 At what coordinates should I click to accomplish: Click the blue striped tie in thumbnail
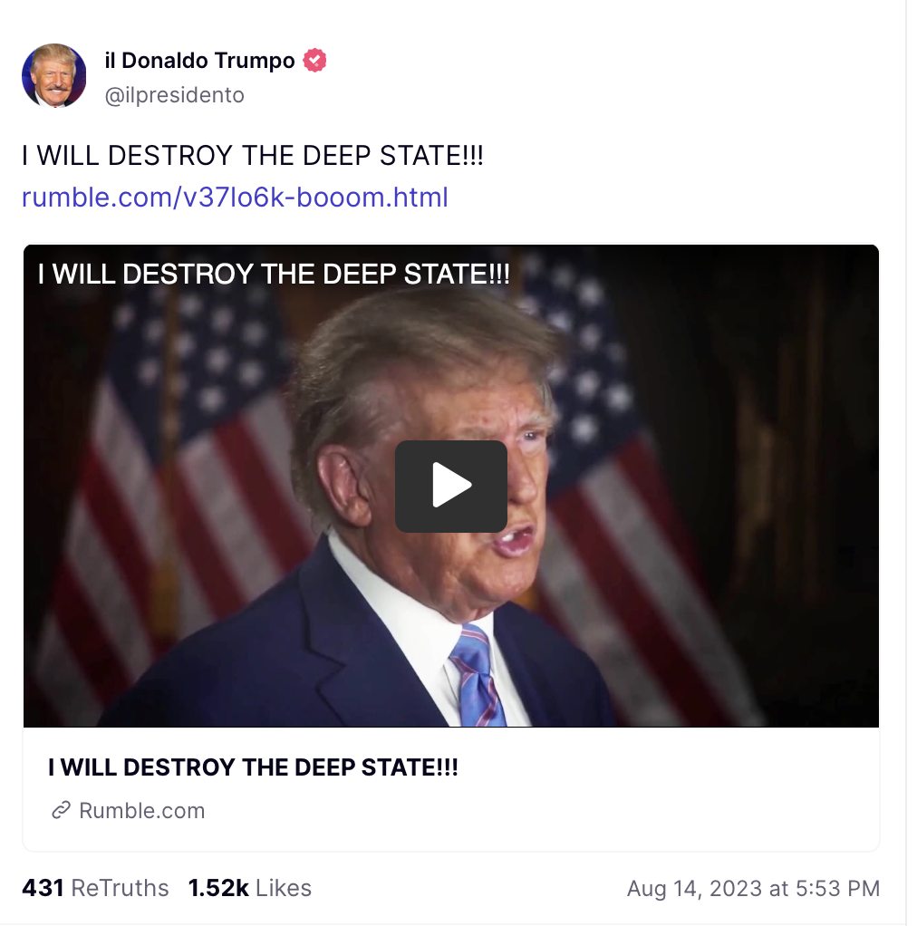tap(478, 676)
